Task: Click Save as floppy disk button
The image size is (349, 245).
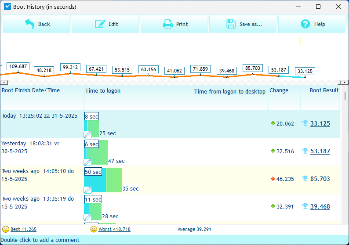Action: click(x=243, y=24)
